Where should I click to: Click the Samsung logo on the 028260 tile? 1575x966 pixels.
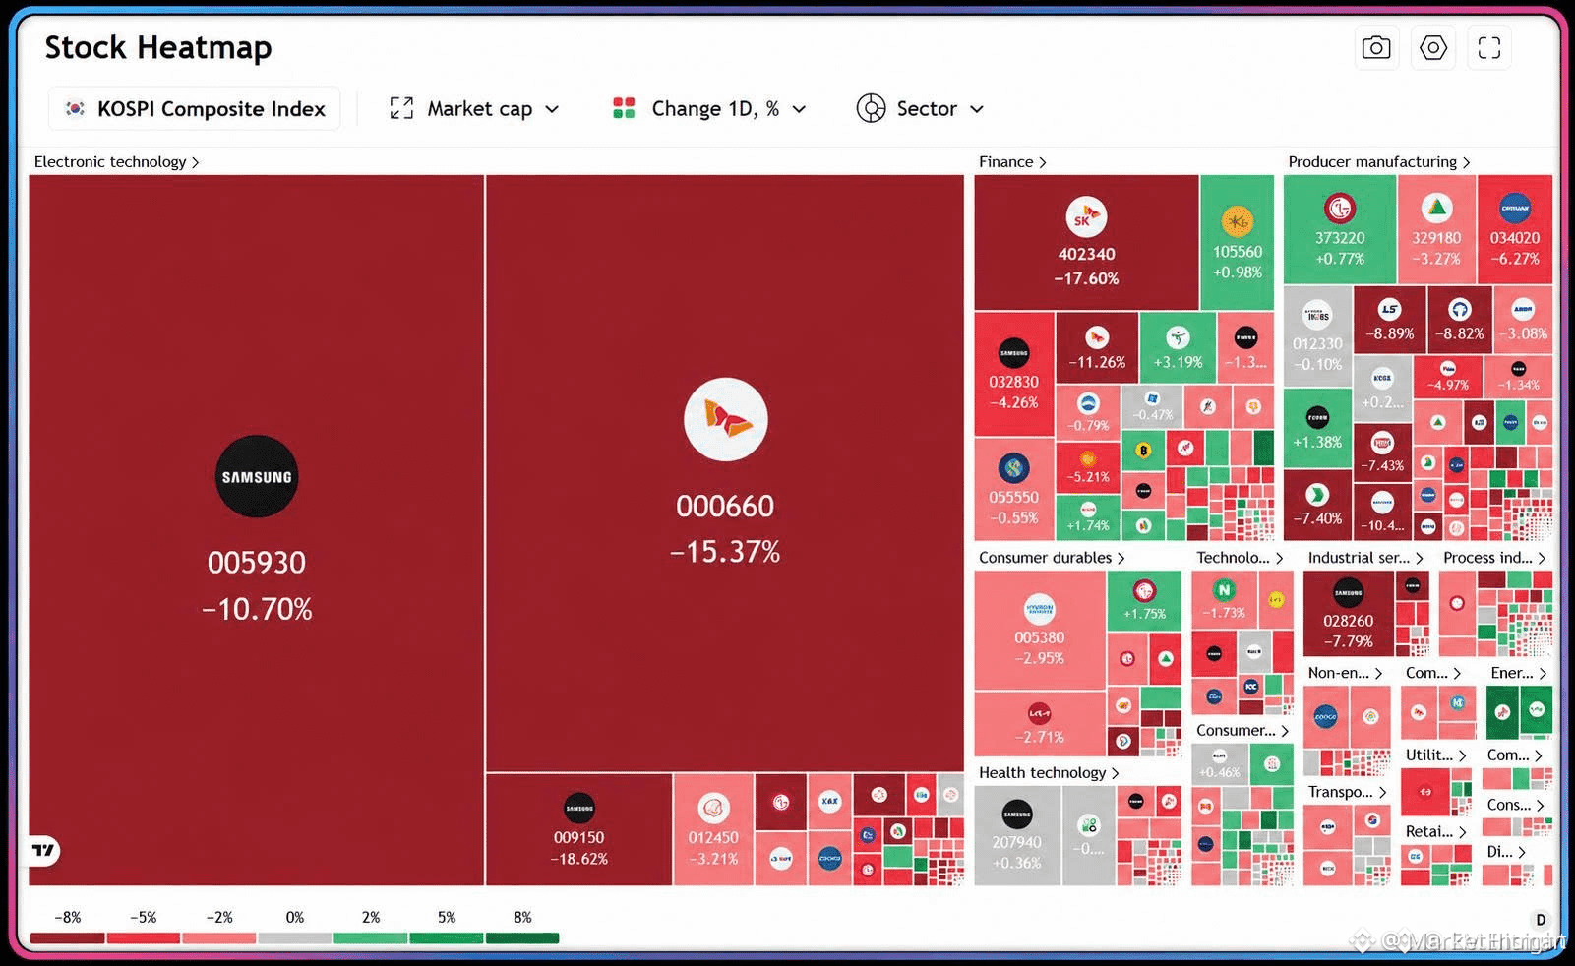[x=1348, y=592]
